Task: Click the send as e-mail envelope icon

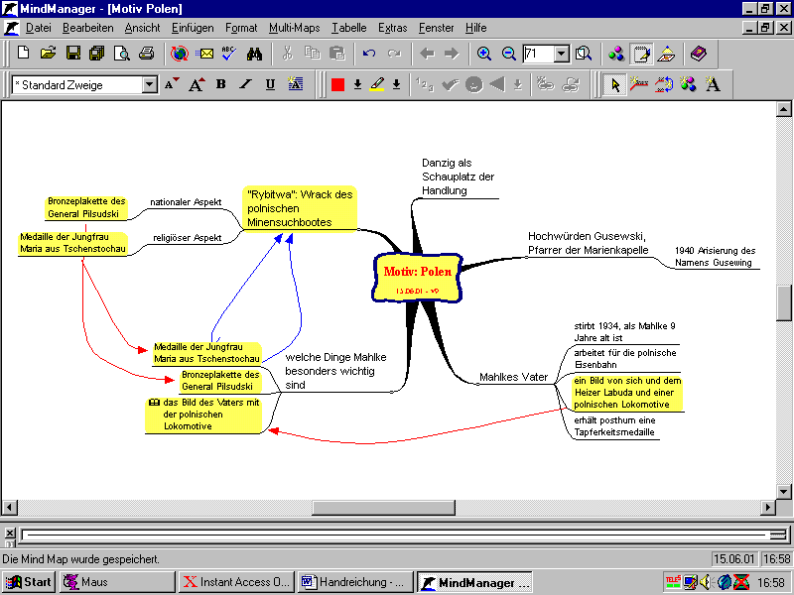Action: coord(204,54)
